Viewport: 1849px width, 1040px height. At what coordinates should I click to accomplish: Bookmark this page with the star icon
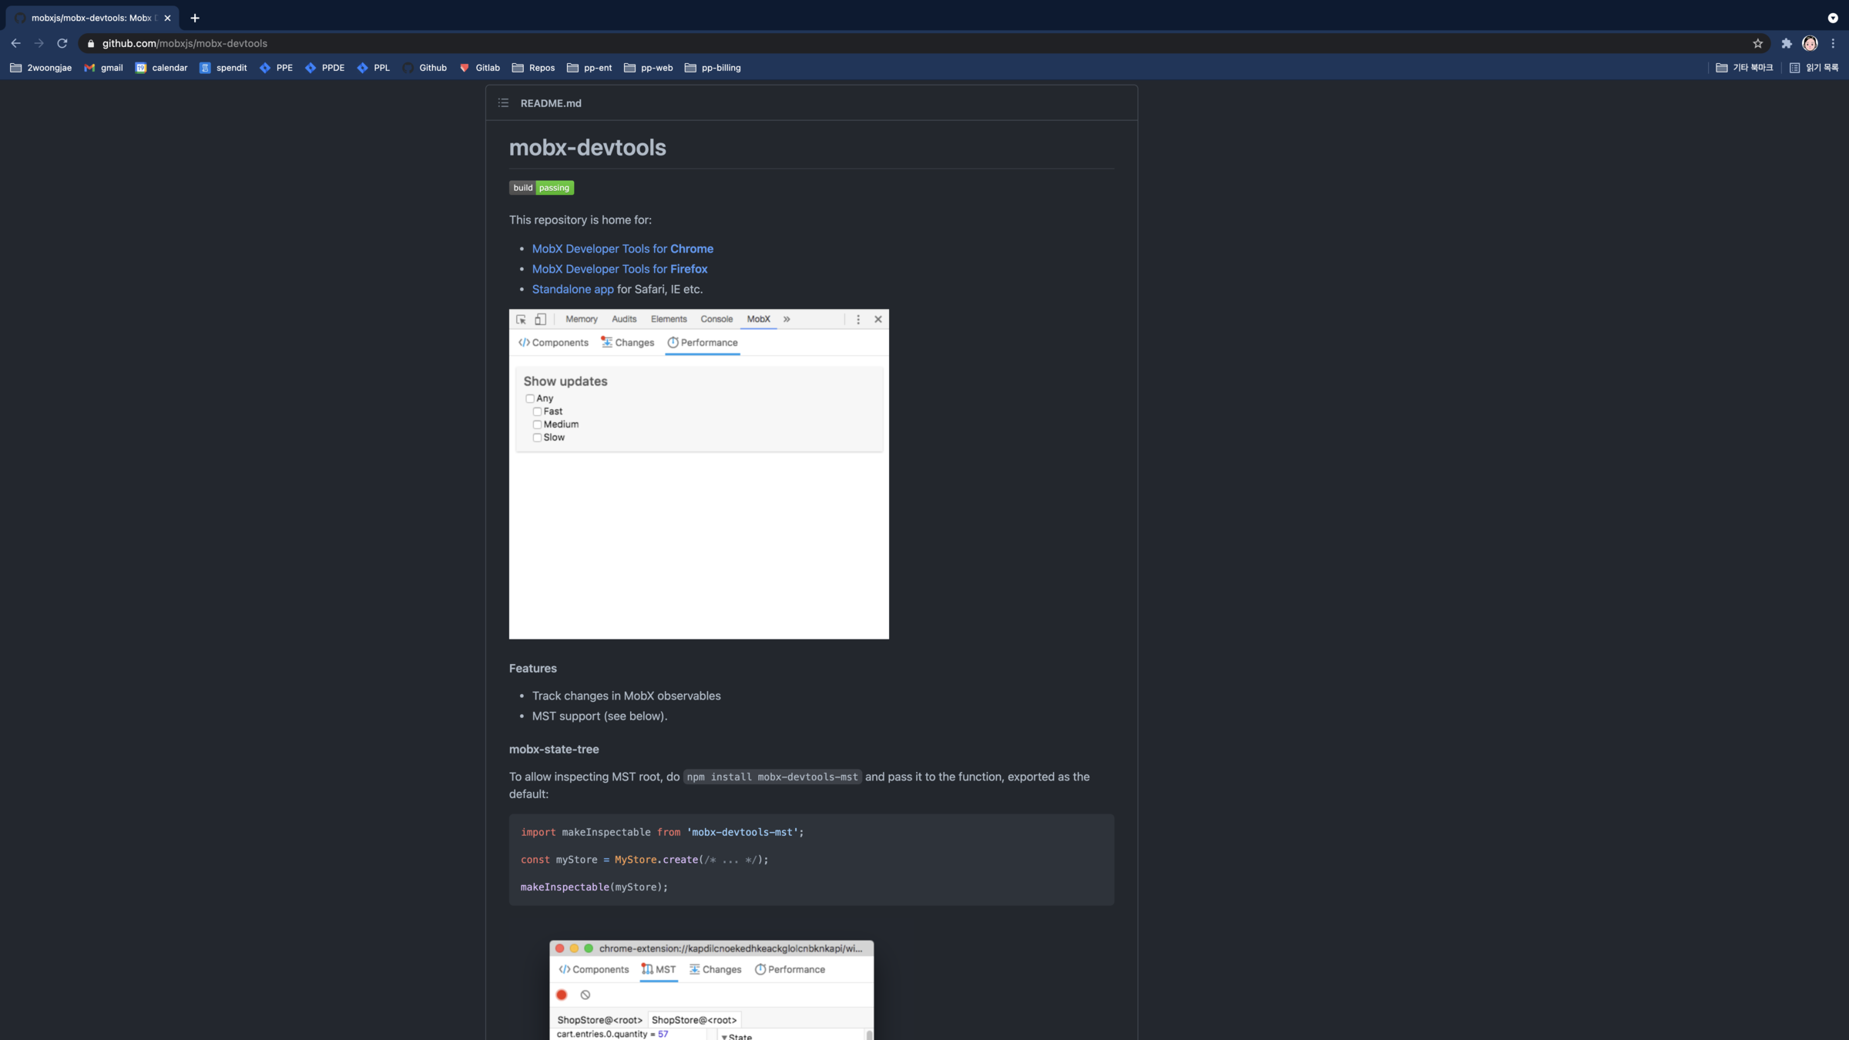click(x=1757, y=44)
